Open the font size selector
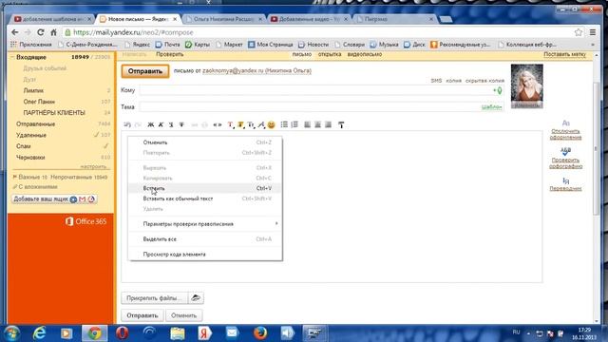 click(251, 124)
